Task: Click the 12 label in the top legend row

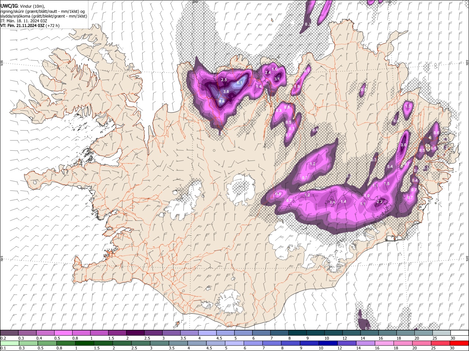Action: pyautogui.click(x=344, y=338)
